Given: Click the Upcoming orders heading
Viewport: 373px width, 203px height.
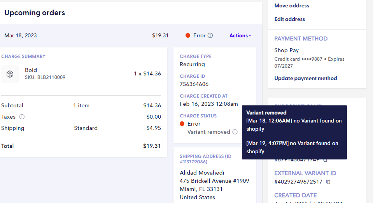Looking at the screenshot, I should coord(35,12).
